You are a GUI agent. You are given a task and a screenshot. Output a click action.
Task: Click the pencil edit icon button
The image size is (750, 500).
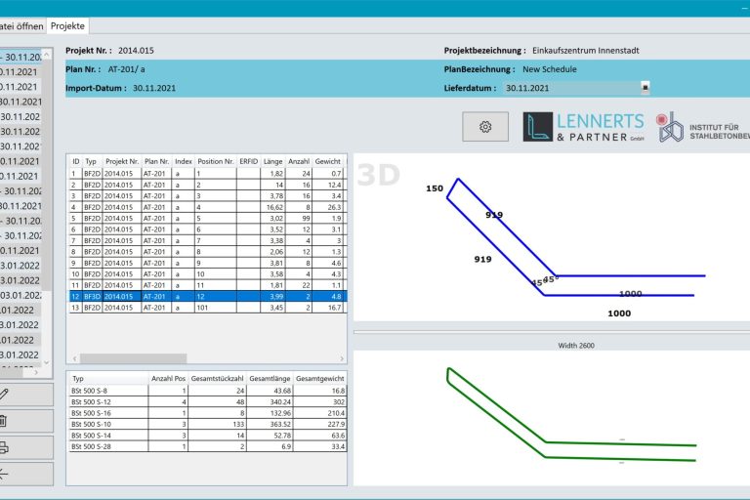point(26,395)
